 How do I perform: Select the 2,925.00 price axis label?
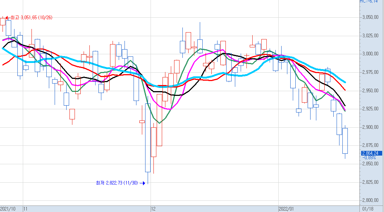[370, 109]
